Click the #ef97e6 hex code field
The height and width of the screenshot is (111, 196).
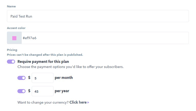[105, 38]
